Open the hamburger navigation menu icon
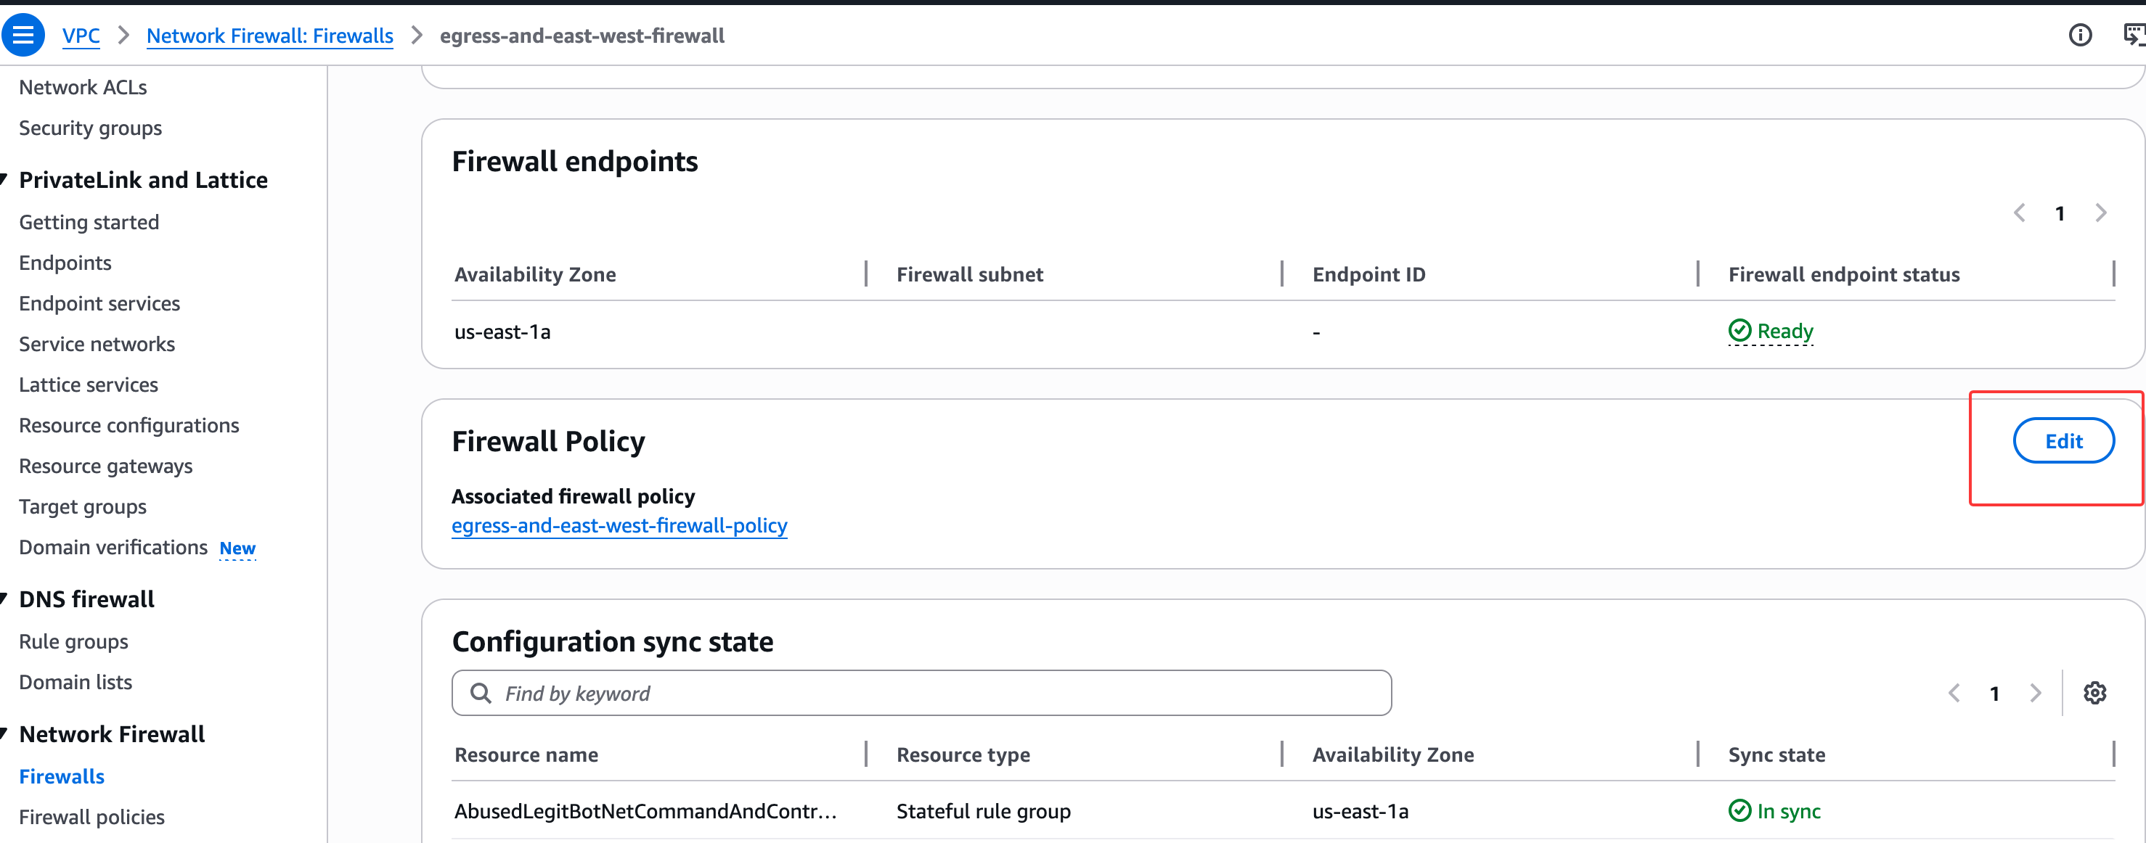 pos(23,35)
